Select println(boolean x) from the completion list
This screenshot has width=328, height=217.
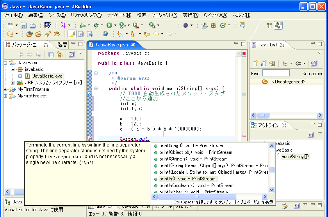(x=197, y=185)
